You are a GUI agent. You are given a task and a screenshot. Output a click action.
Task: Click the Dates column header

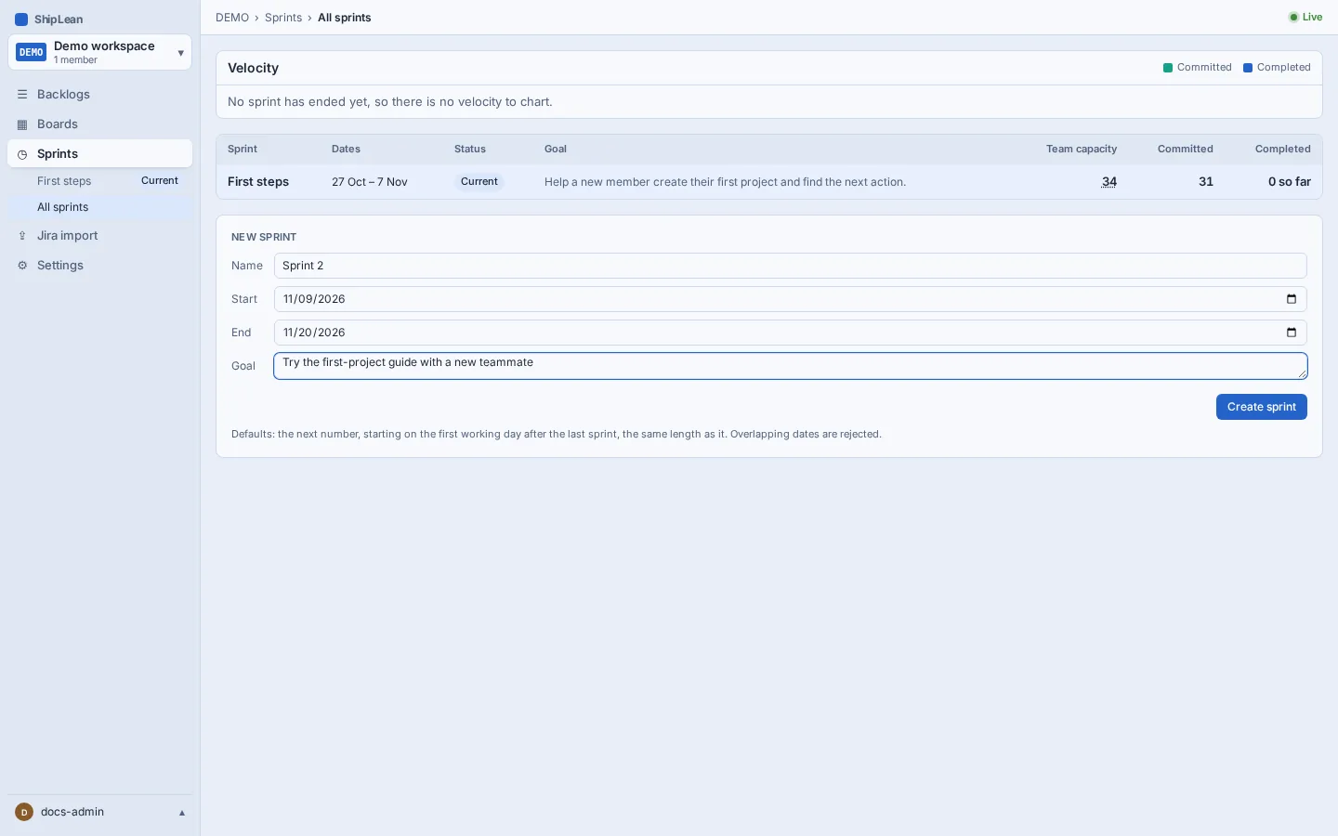click(346, 150)
